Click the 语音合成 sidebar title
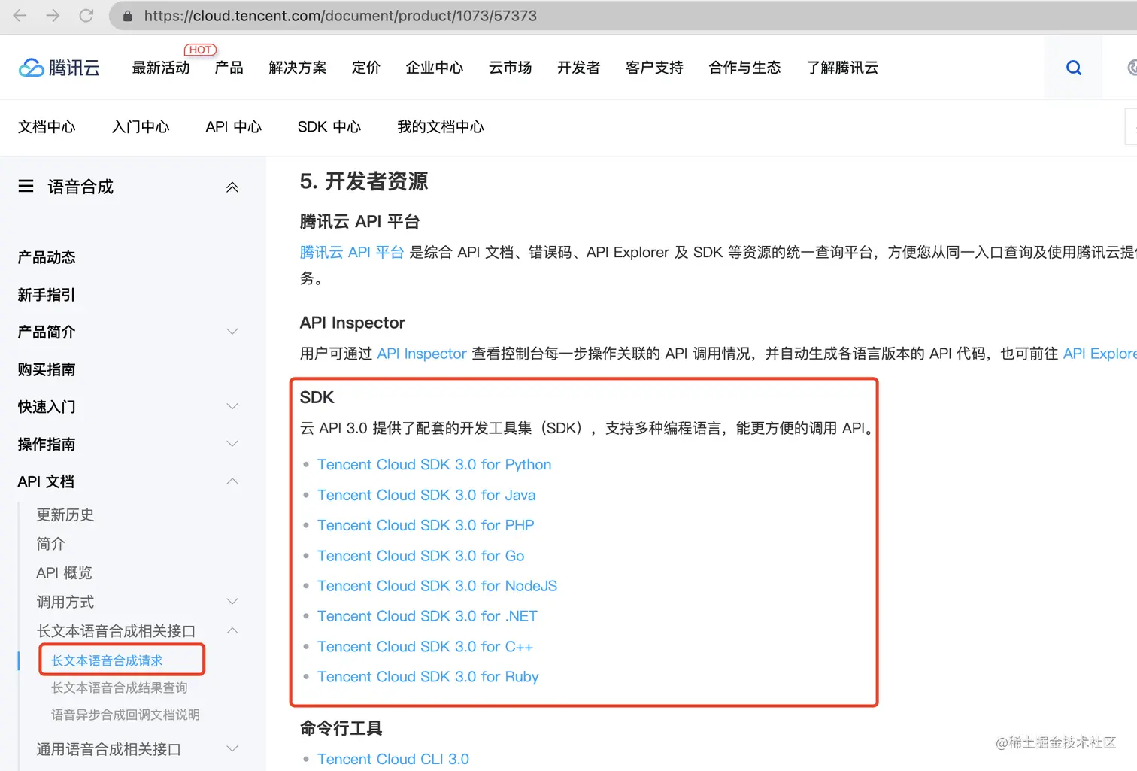The image size is (1137, 771). pyautogui.click(x=80, y=187)
